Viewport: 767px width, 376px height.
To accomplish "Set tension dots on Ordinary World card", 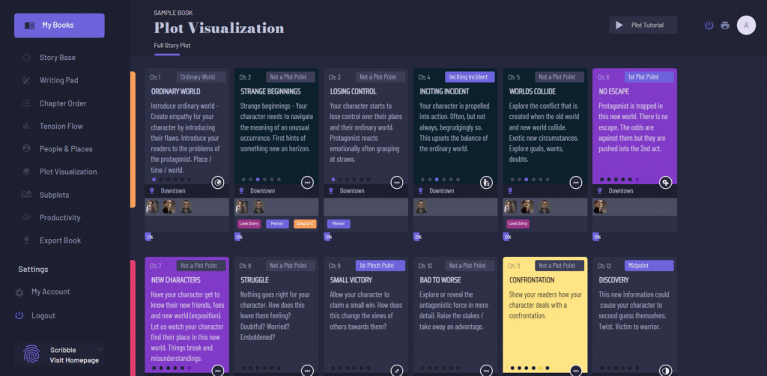I will pyautogui.click(x=172, y=180).
